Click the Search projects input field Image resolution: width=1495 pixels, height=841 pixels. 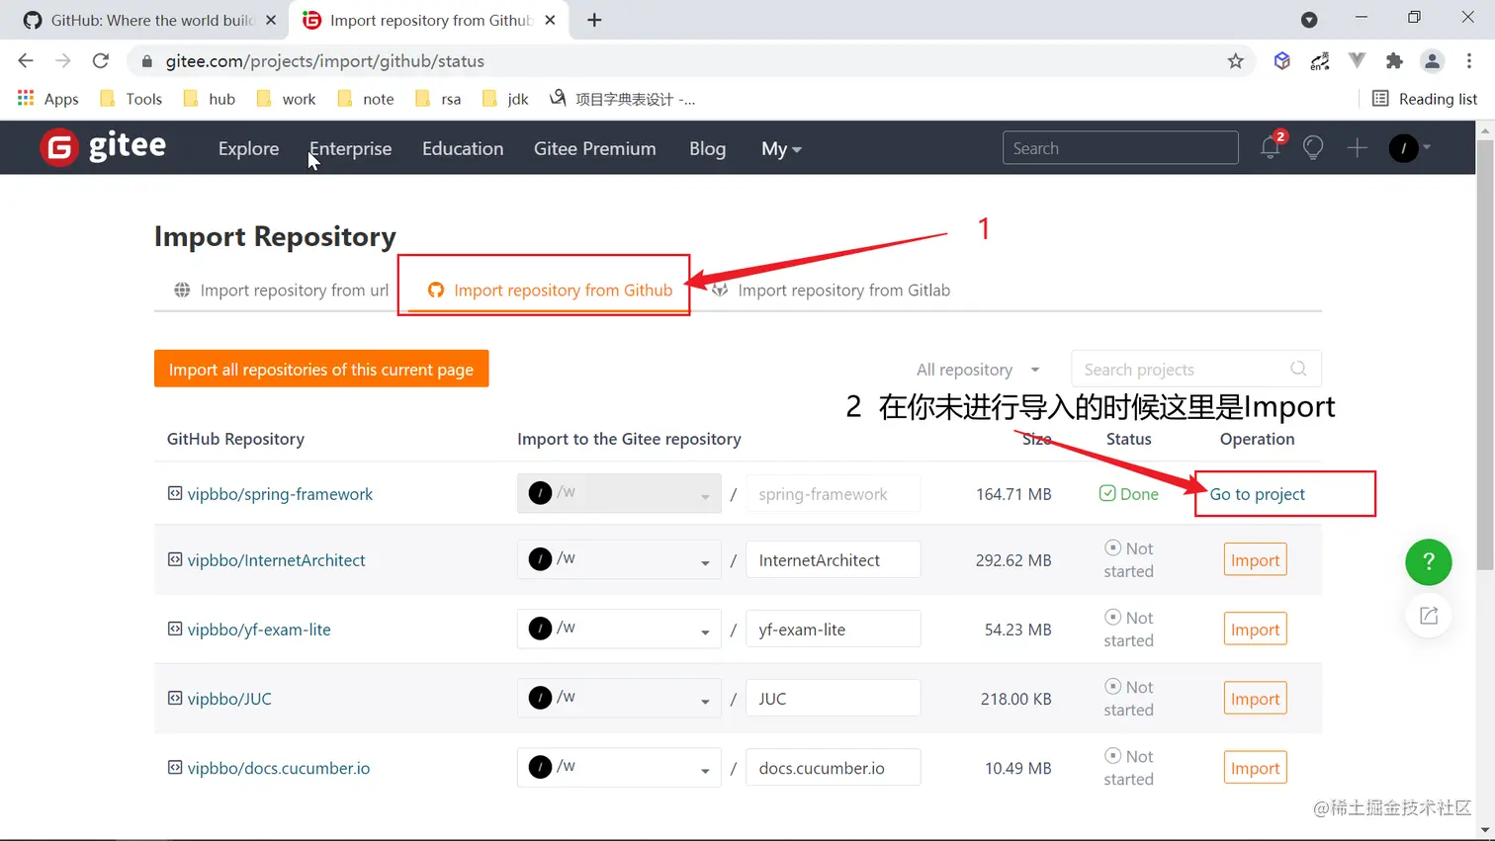click(x=1196, y=369)
